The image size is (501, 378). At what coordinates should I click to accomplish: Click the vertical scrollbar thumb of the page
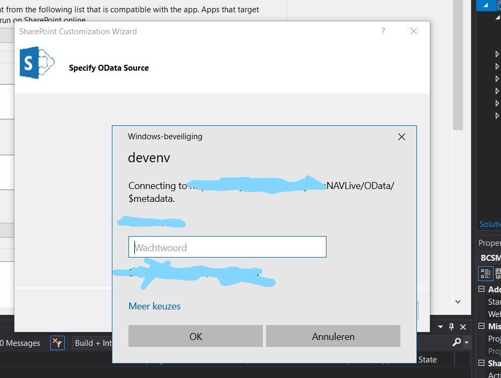(x=458, y=65)
